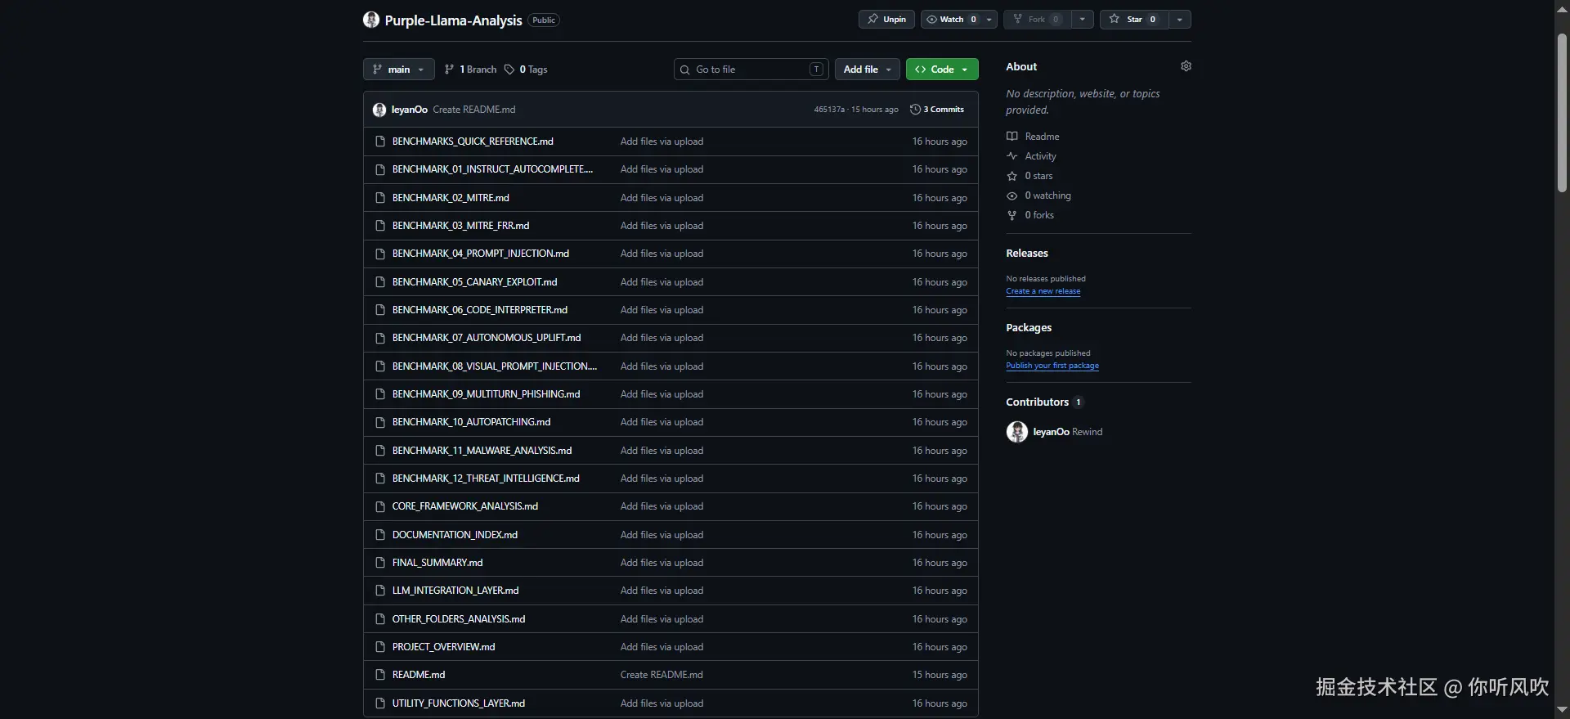This screenshot has width=1570, height=719.
Task: Click the owner avatar beside Purple-Llama-Analysis title
Action: pyautogui.click(x=371, y=20)
